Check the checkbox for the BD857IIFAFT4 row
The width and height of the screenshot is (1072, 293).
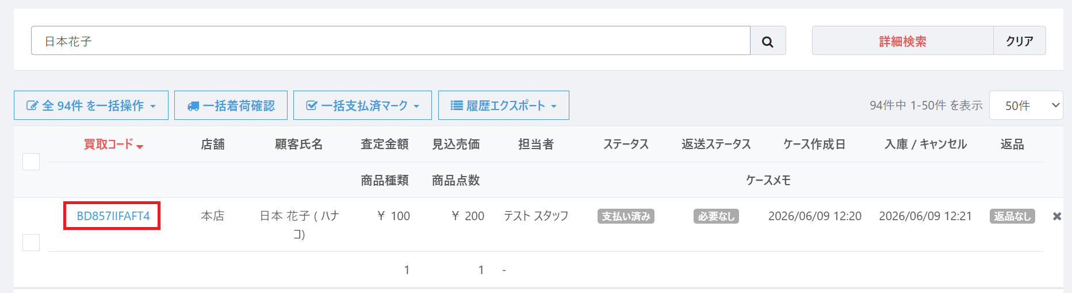(31, 243)
